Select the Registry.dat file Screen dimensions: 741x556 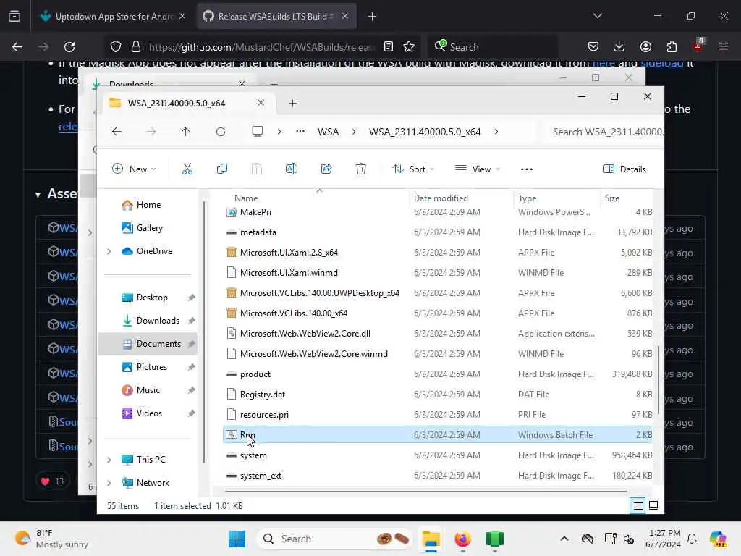click(x=437, y=395)
